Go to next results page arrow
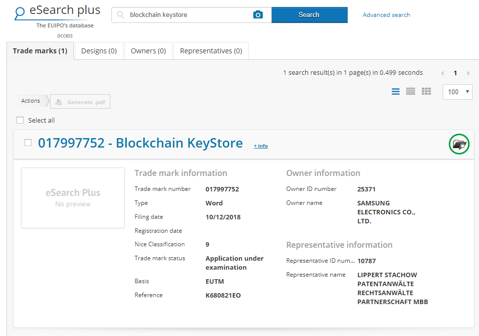This screenshot has height=336, width=479. (x=468, y=73)
